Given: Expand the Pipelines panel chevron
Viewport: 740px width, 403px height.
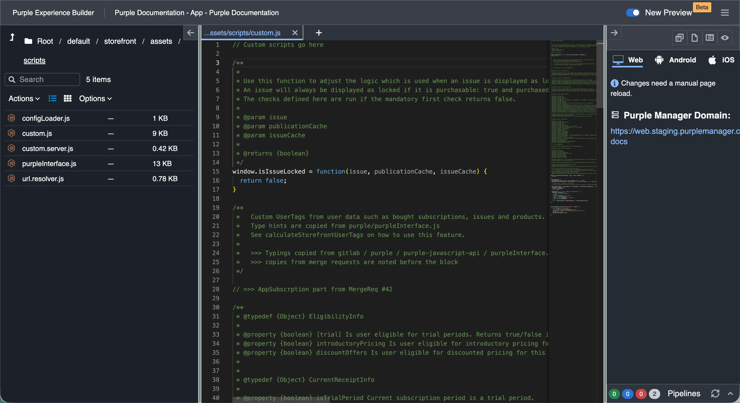Looking at the screenshot, I should pos(730,393).
